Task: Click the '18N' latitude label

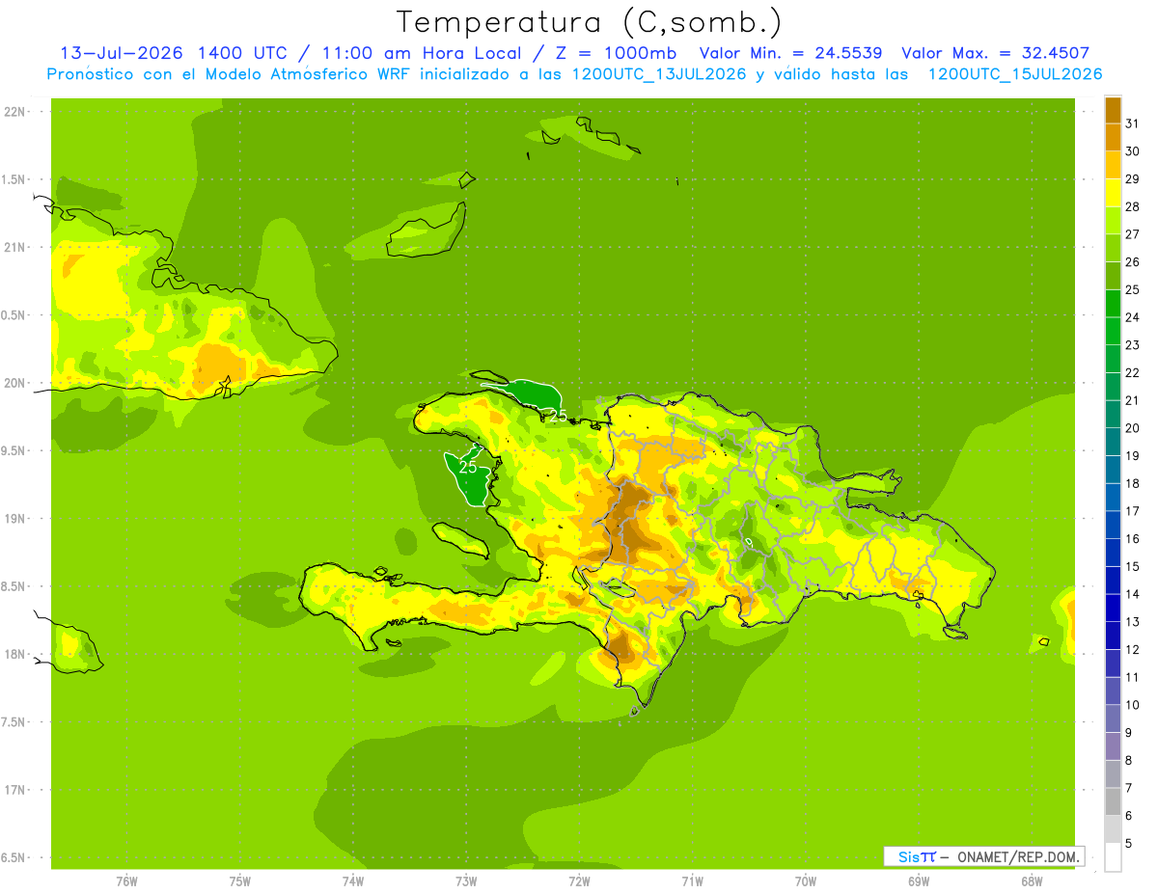Action: (x=16, y=654)
